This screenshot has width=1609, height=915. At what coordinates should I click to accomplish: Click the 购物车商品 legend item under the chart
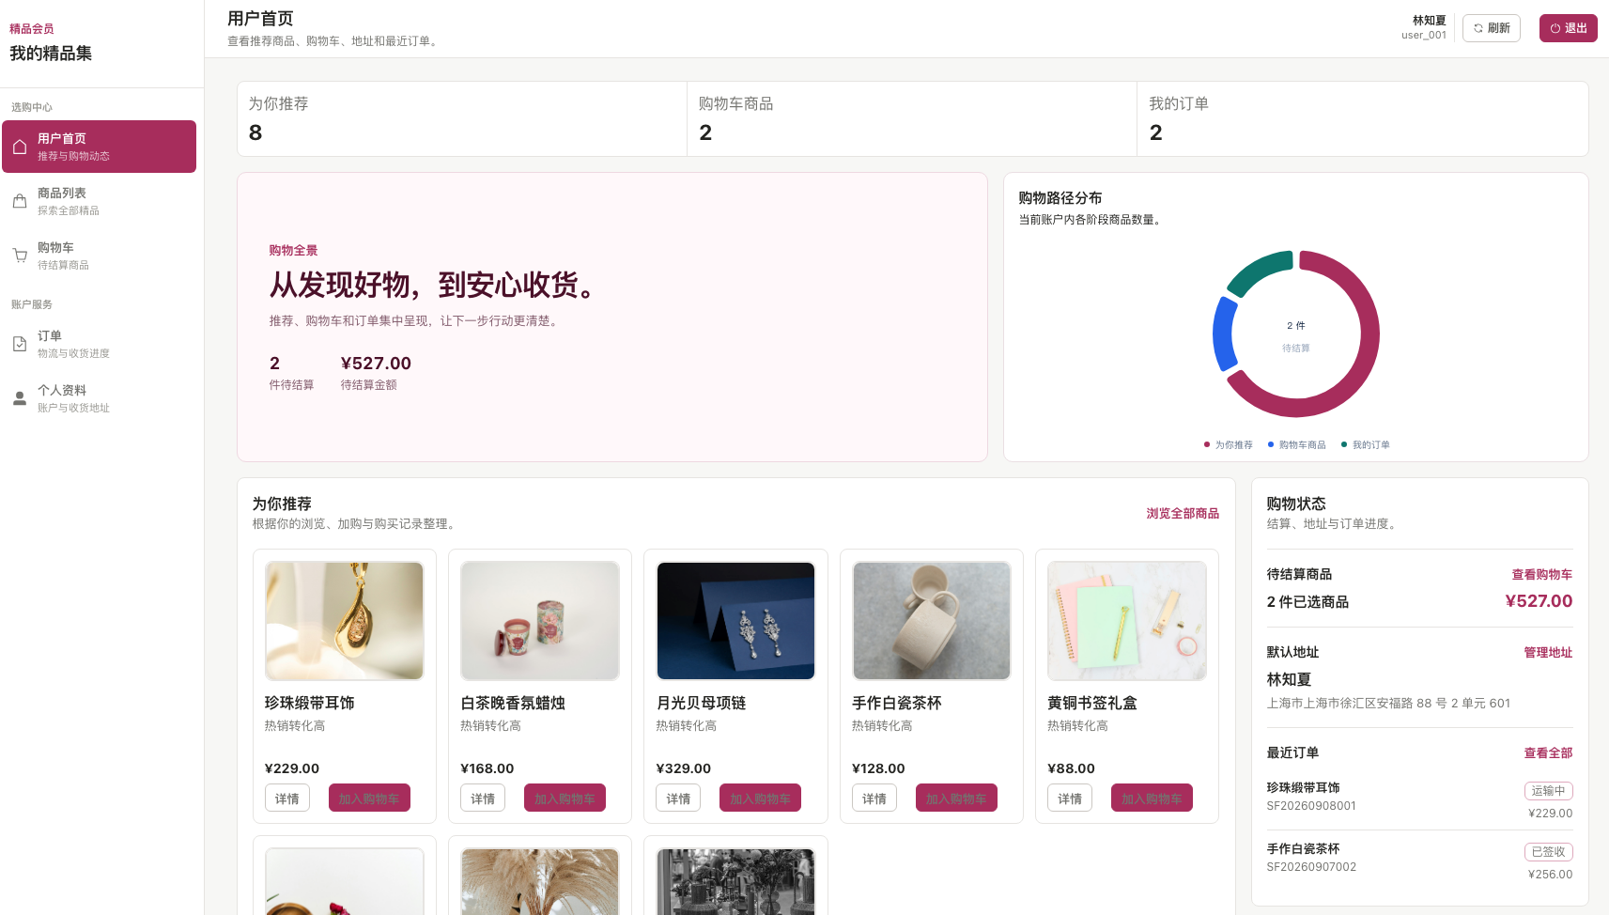pyautogui.click(x=1297, y=445)
